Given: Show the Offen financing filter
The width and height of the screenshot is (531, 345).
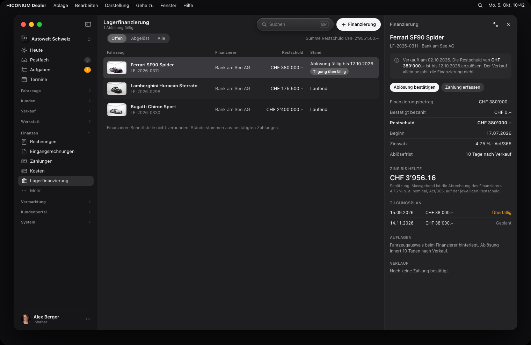Looking at the screenshot, I should point(117,38).
